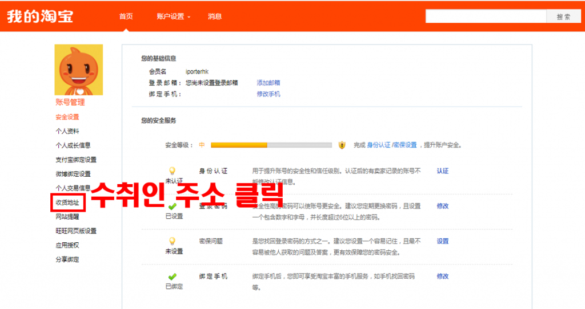Open the 首页 tab
Viewport: 585px width, 309px height.
pos(126,17)
